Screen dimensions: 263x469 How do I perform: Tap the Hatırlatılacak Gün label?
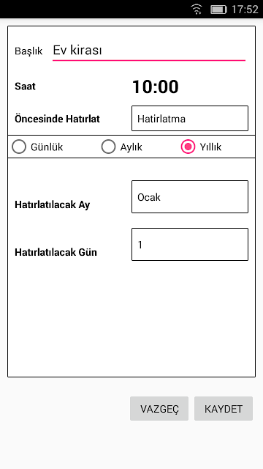click(x=56, y=252)
